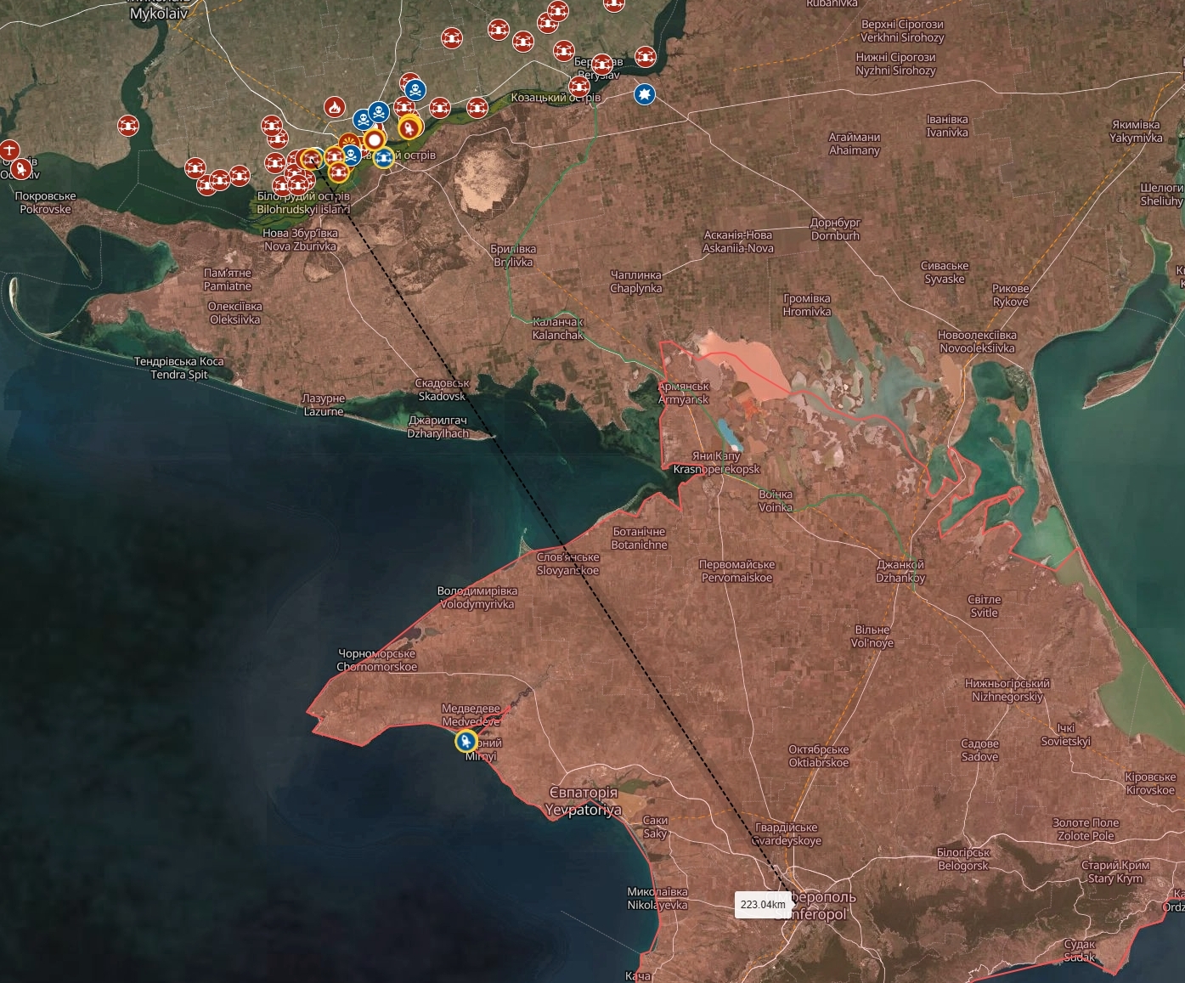Open the blue drone marker with yellow ring
Viewport: 1185px width, 983px height.
click(x=384, y=157)
